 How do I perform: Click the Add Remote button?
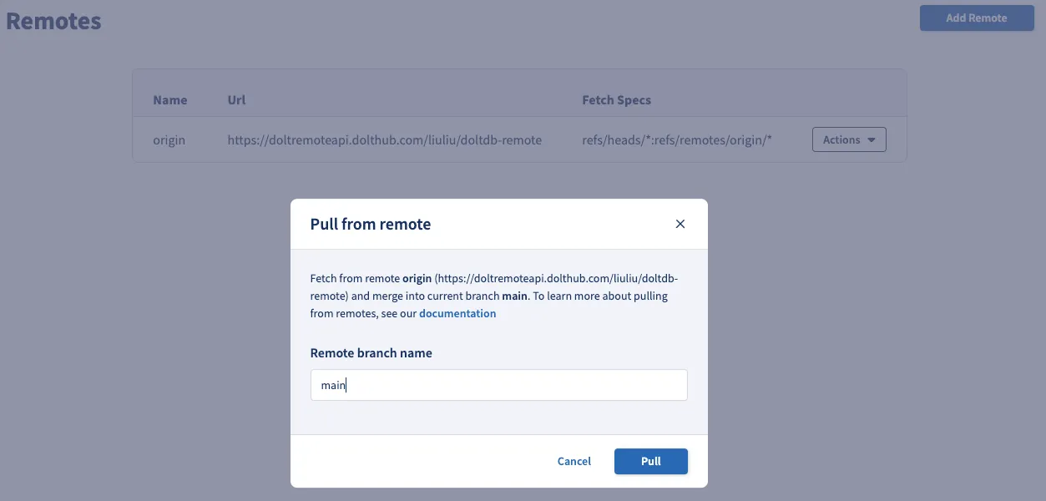976,18
